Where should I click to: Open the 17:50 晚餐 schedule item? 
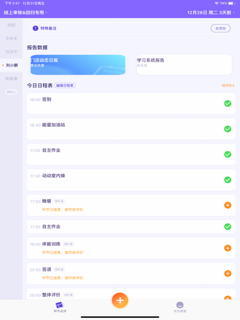131,205
